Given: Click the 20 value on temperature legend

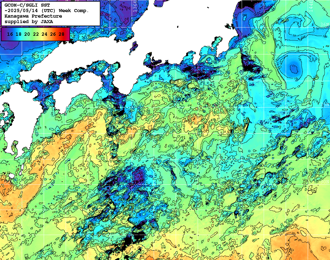Looking at the screenshot, I should pos(27,34).
